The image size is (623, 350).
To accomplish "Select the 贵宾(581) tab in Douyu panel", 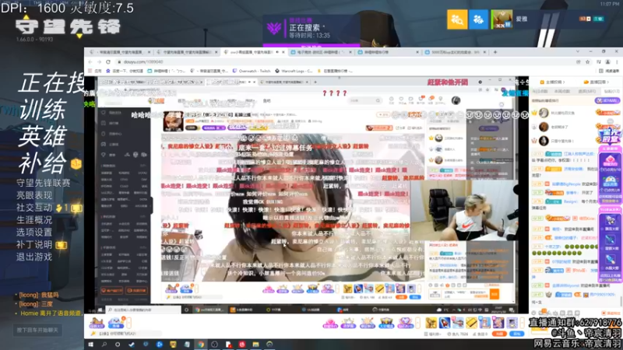I will (586, 91).
